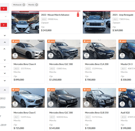Click the upper red arrow button in sidebar
Viewport: 135px width, 131px height.
click(x=4, y=9)
